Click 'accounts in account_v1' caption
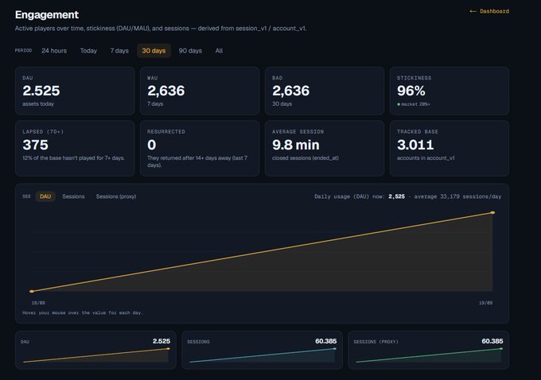 pyautogui.click(x=426, y=158)
